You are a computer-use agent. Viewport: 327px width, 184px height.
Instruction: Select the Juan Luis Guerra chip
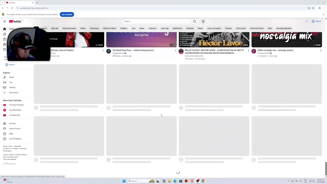pos(214,28)
